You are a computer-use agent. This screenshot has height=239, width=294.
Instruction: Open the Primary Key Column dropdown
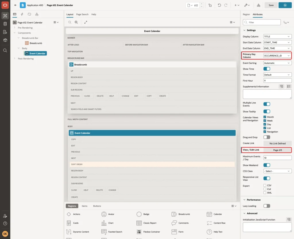pyautogui.click(x=277, y=55)
